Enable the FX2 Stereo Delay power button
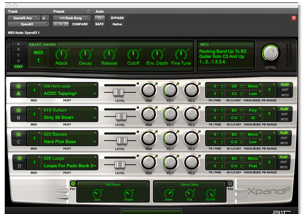 coord(230,184)
